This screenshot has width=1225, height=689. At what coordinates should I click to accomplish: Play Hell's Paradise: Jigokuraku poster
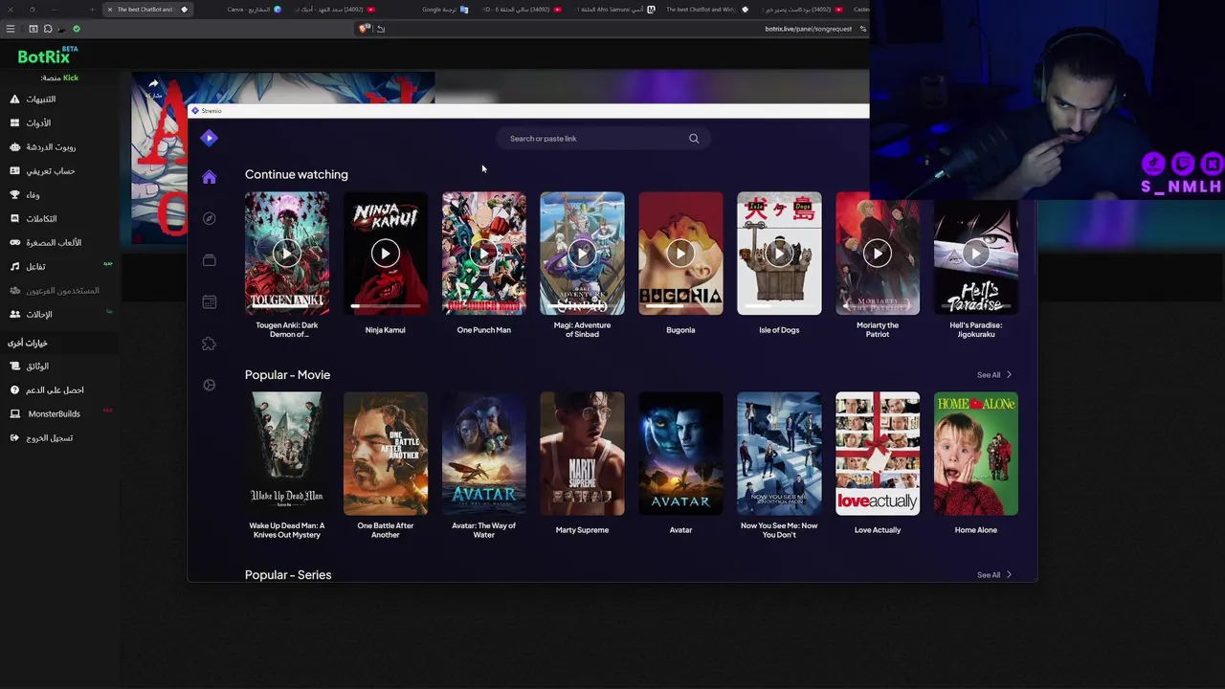click(975, 254)
